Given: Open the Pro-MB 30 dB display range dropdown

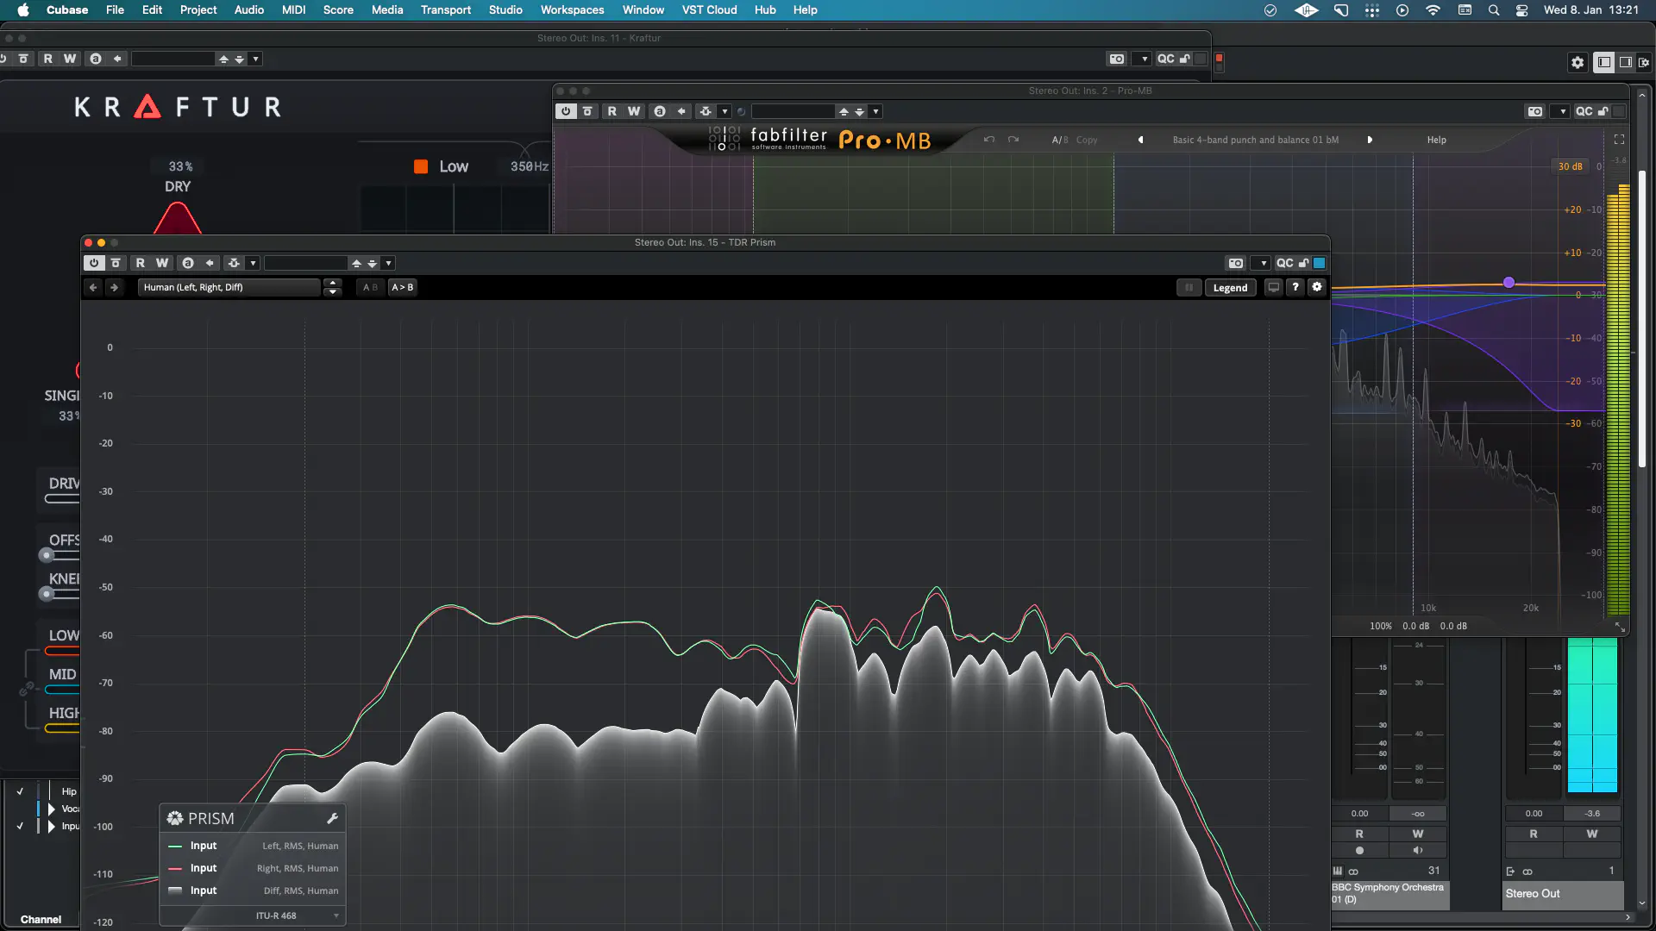Looking at the screenshot, I should tap(1570, 166).
